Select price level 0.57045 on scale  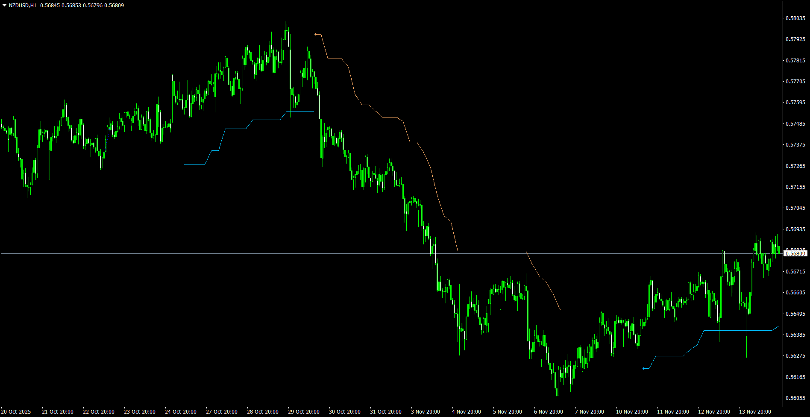(795, 208)
